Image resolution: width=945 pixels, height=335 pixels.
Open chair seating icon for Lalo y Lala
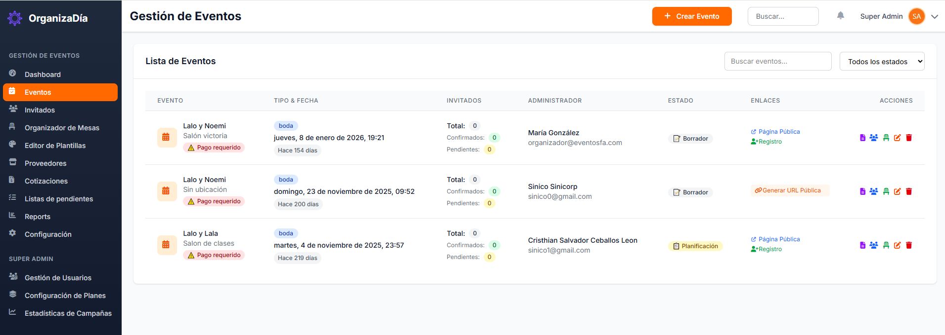click(x=886, y=245)
